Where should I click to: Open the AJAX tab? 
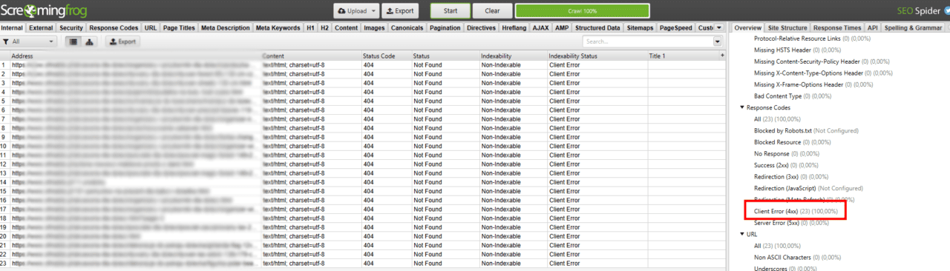pyautogui.click(x=540, y=27)
